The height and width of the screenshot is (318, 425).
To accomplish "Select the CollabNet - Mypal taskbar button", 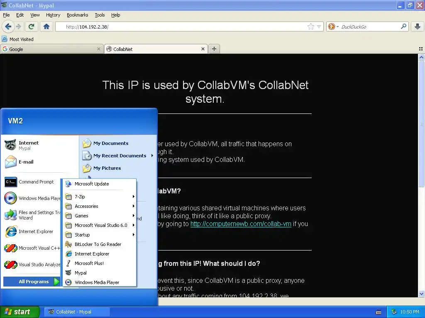I will 77,312.
